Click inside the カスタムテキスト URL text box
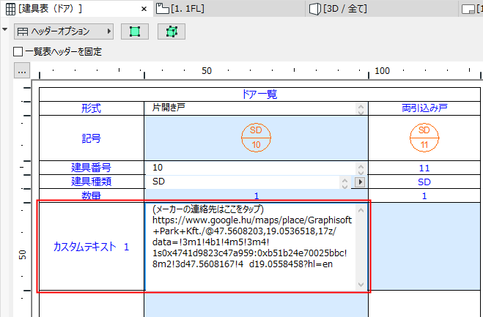The image size is (483, 317). 250,247
